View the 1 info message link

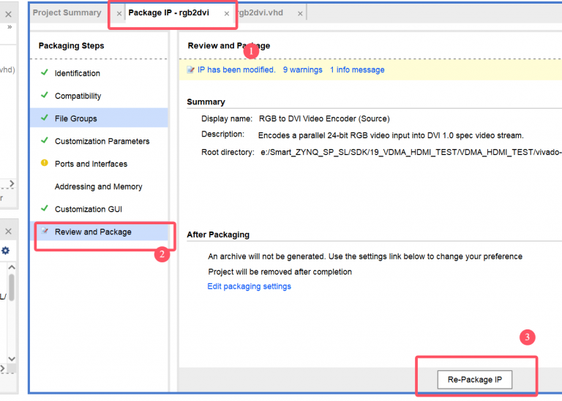356,70
